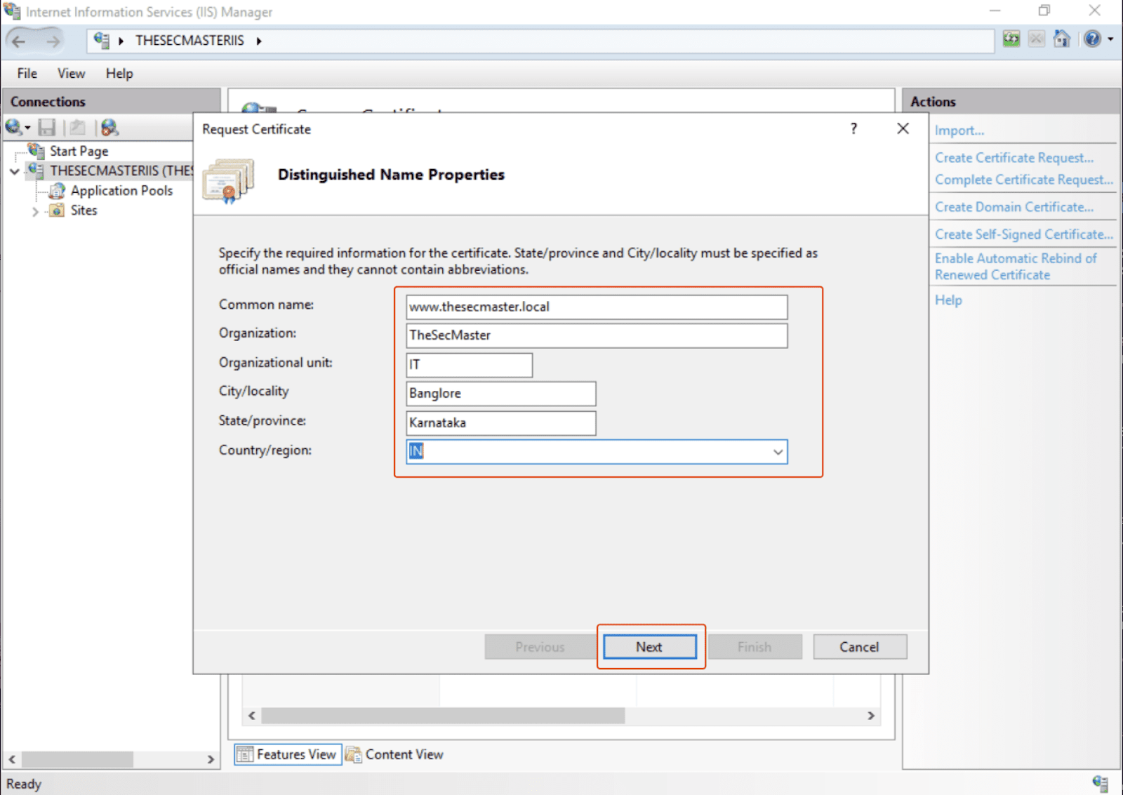
Task: Go back with the navigation arrow
Action: [19, 41]
